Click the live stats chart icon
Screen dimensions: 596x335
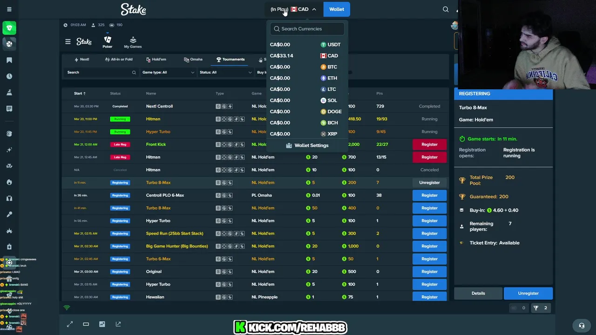[102, 324]
